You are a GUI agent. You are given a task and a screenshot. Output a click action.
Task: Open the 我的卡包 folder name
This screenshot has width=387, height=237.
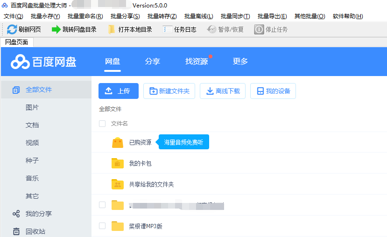click(x=140, y=163)
